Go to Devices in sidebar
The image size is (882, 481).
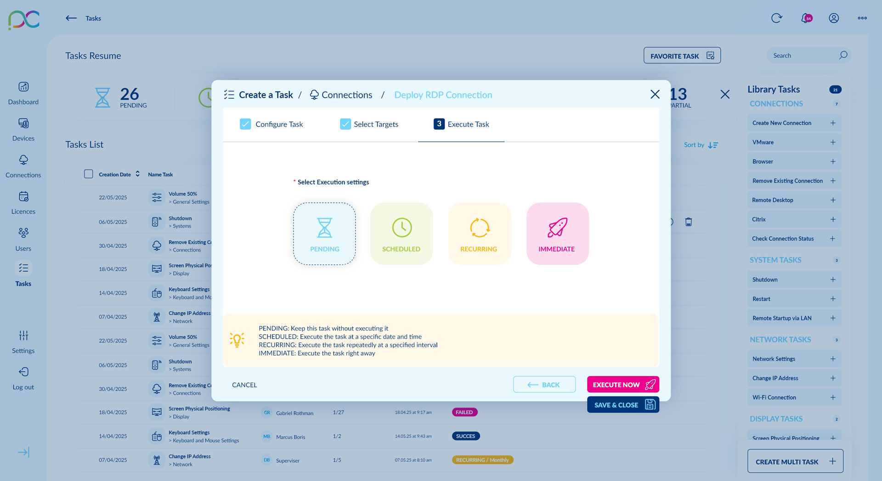pyautogui.click(x=23, y=123)
